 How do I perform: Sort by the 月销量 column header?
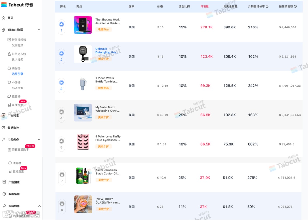[x=204, y=7]
